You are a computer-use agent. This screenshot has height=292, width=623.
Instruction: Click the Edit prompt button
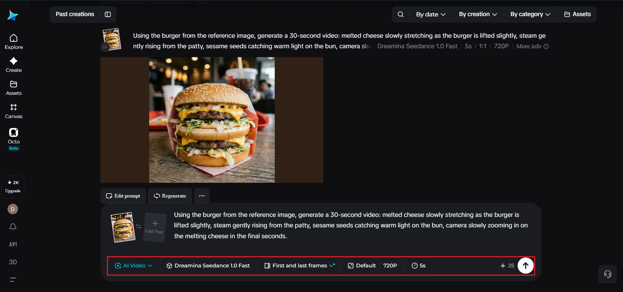tap(123, 196)
